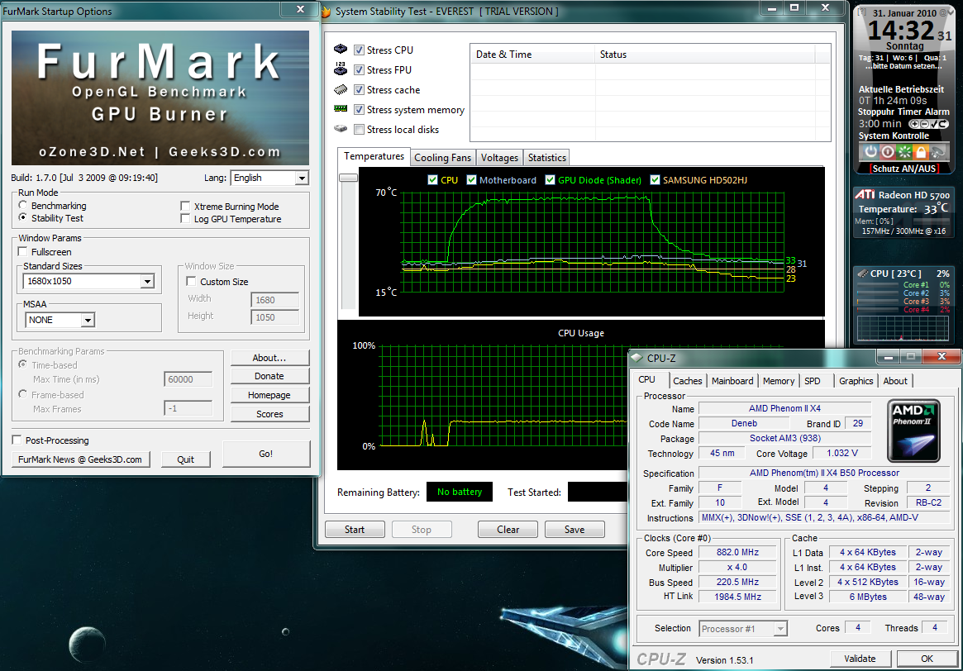
Task: Click the timer checkmark icon in the clock gadget
Action: [933, 124]
